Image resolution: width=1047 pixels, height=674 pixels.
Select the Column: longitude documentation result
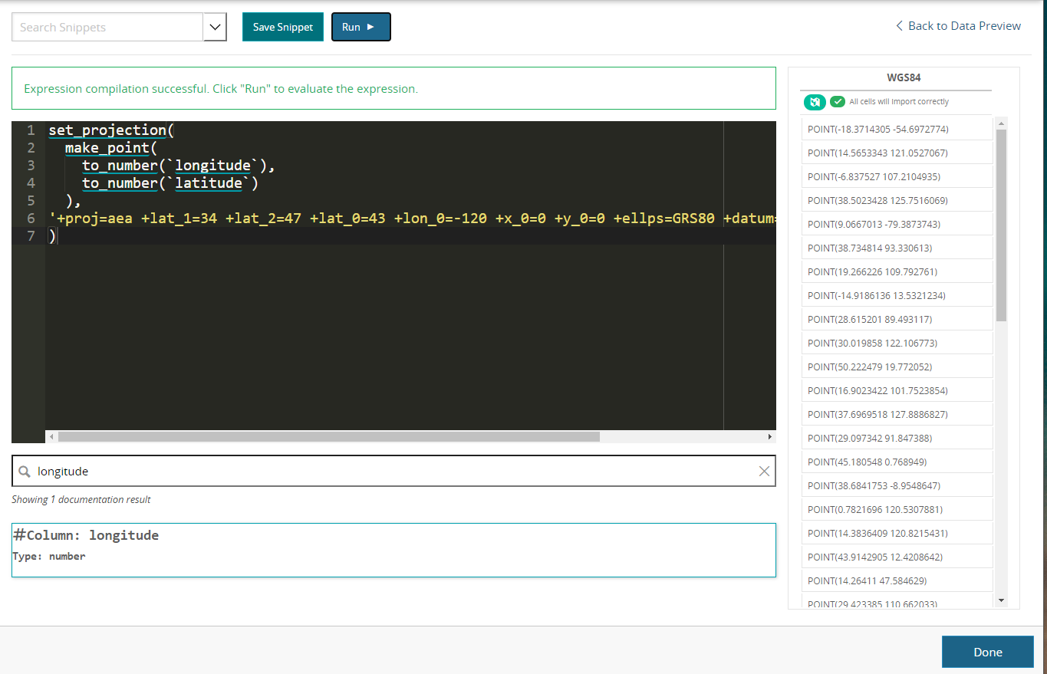point(393,550)
